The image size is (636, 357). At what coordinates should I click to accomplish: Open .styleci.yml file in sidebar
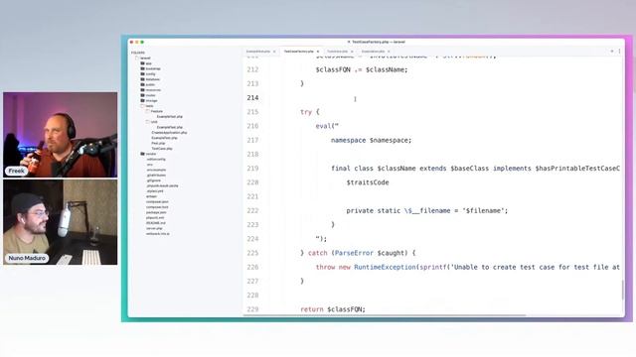click(x=155, y=191)
